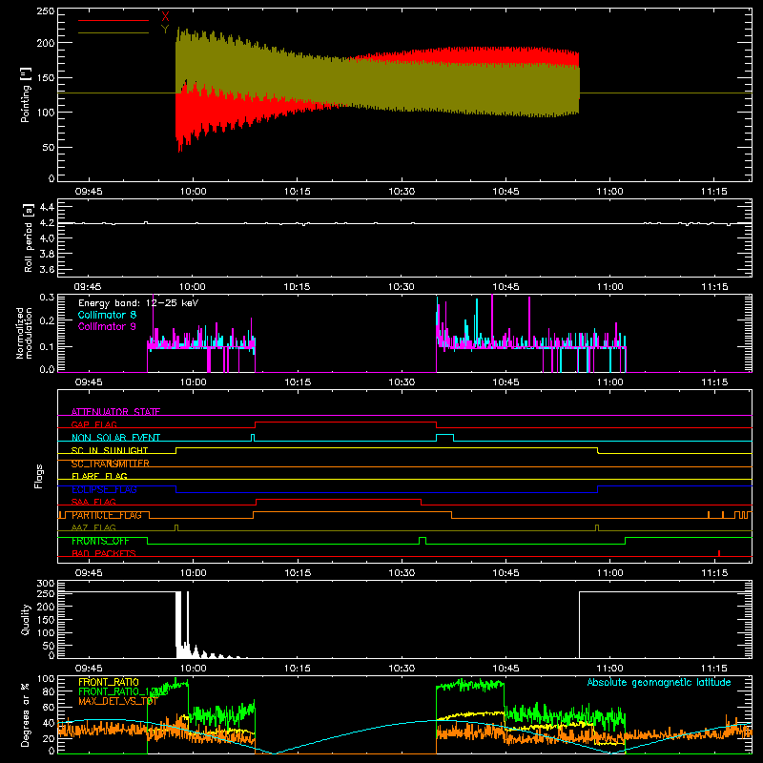The image size is (763, 763).
Task: Click 'Absolute geomagnetic latitude' legend text
Action: tap(659, 682)
